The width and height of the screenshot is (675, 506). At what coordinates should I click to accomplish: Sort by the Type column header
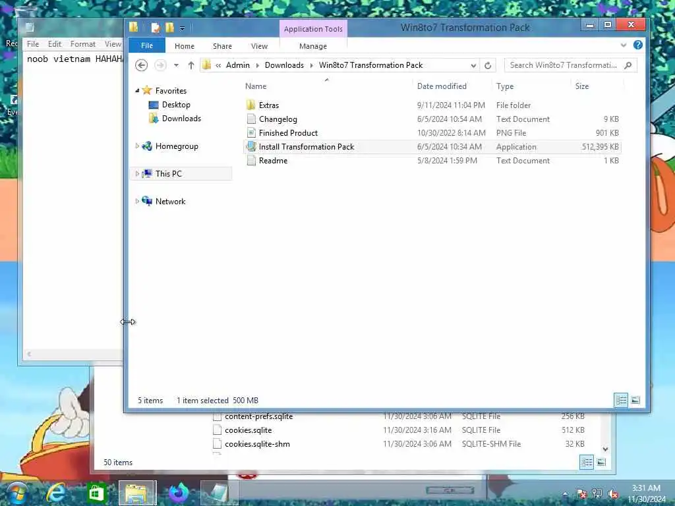point(504,86)
